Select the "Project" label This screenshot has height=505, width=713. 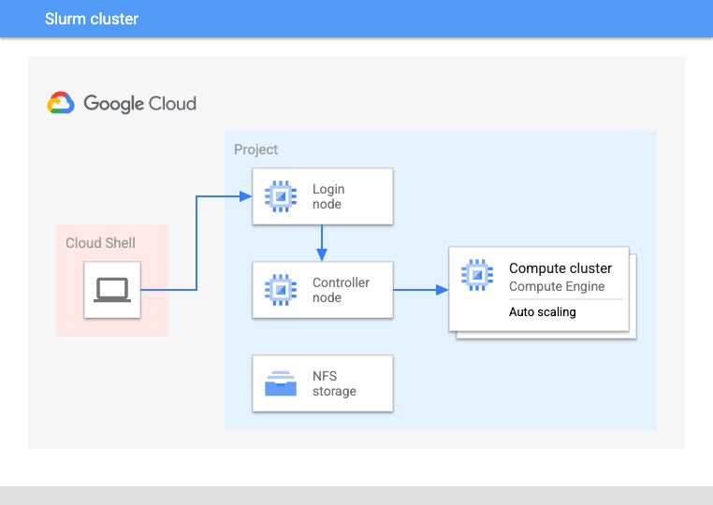coord(255,150)
